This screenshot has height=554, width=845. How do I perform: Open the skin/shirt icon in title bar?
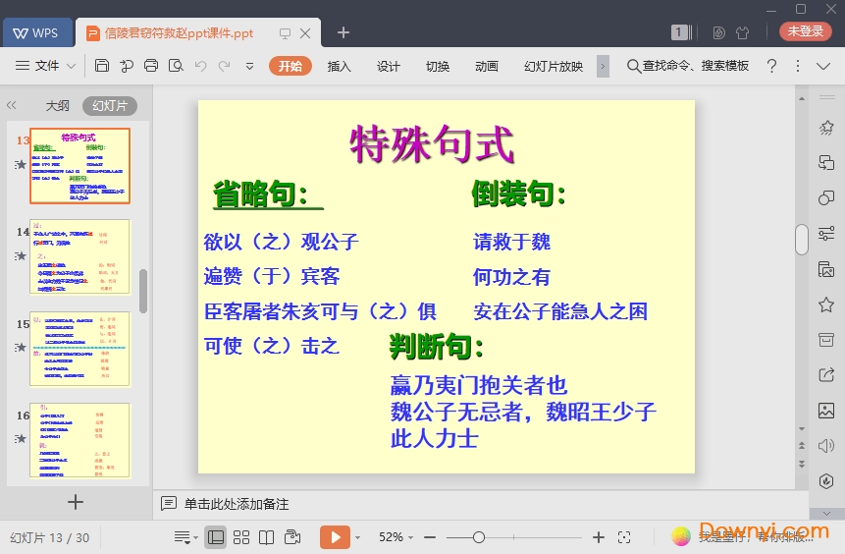pyautogui.click(x=743, y=32)
